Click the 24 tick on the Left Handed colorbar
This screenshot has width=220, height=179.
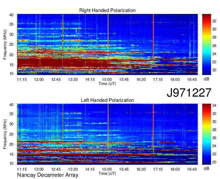tap(214, 146)
